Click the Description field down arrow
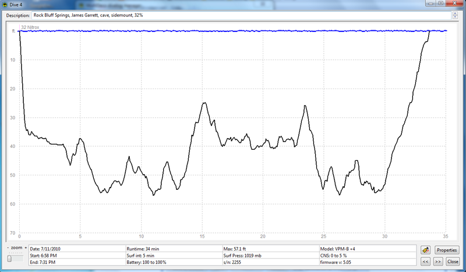The height and width of the screenshot is (272, 466). click(455, 17)
